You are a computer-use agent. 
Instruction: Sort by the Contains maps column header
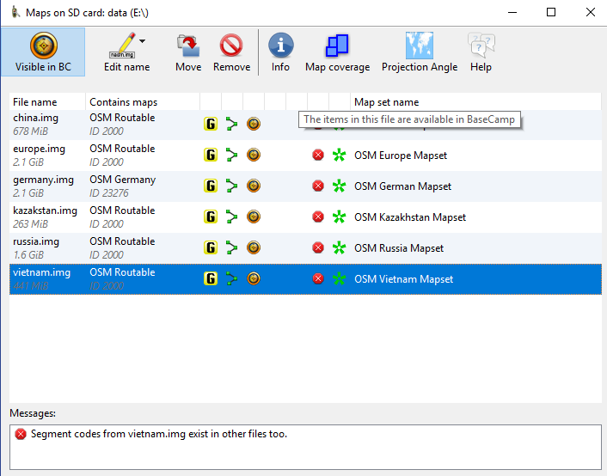tap(143, 102)
